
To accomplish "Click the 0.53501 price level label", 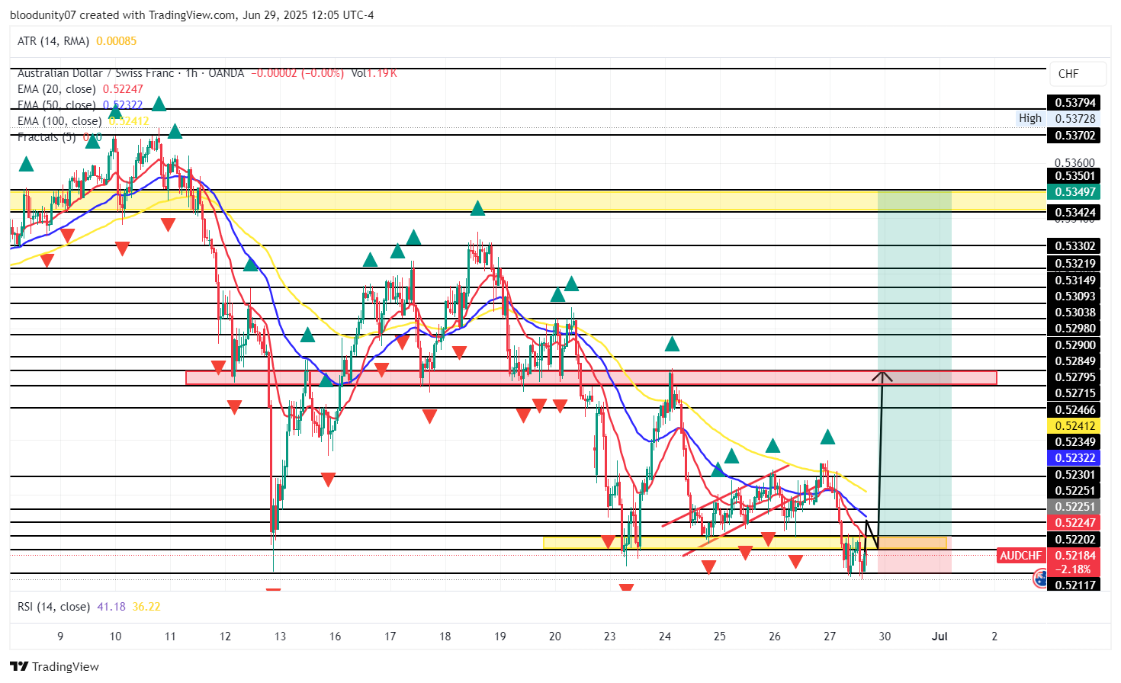I will click(1075, 176).
